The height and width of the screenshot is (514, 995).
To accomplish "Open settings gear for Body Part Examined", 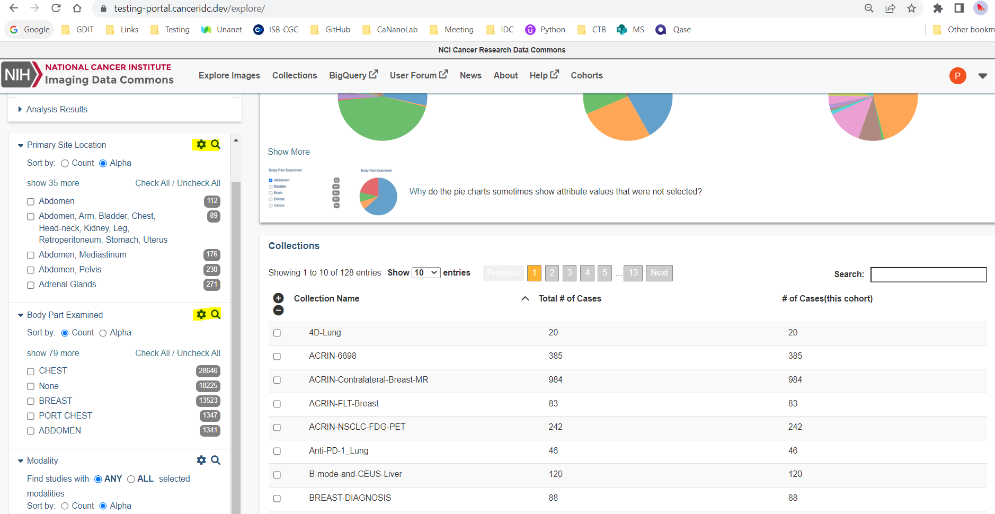I will pos(201,314).
